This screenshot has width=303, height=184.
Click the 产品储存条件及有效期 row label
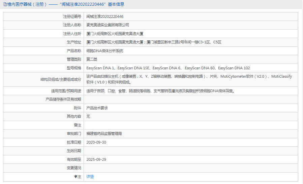click(x=63, y=99)
